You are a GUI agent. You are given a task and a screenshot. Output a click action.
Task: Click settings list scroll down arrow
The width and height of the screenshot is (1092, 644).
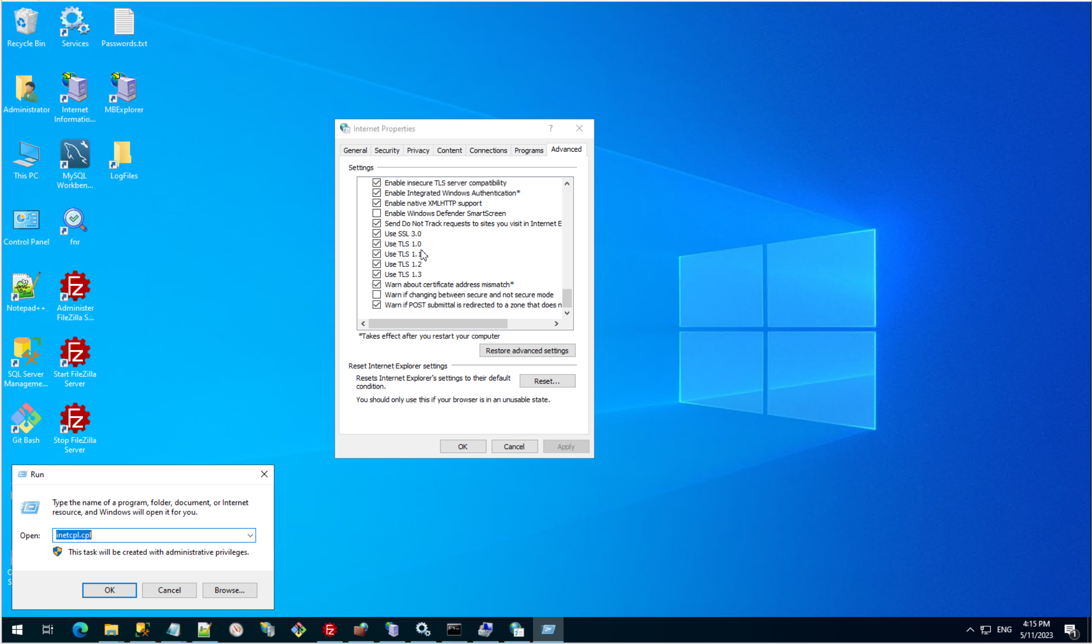point(567,313)
